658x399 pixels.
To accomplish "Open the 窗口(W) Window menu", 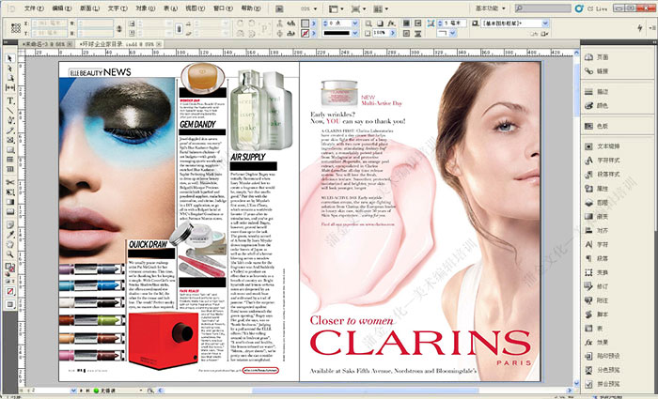I will coord(223,8).
